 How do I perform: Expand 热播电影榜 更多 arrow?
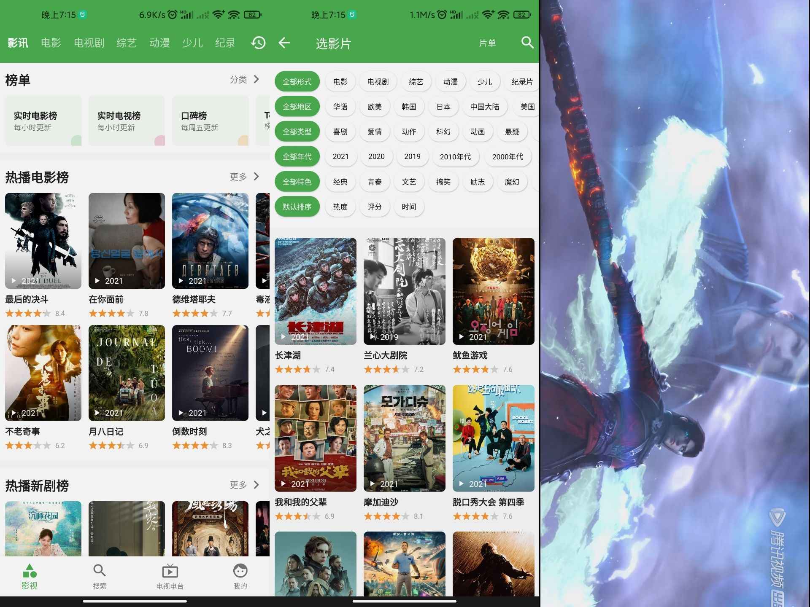pyautogui.click(x=256, y=177)
